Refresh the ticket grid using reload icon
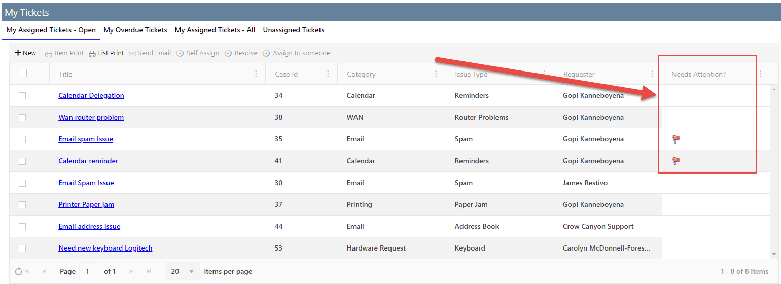 click(19, 272)
